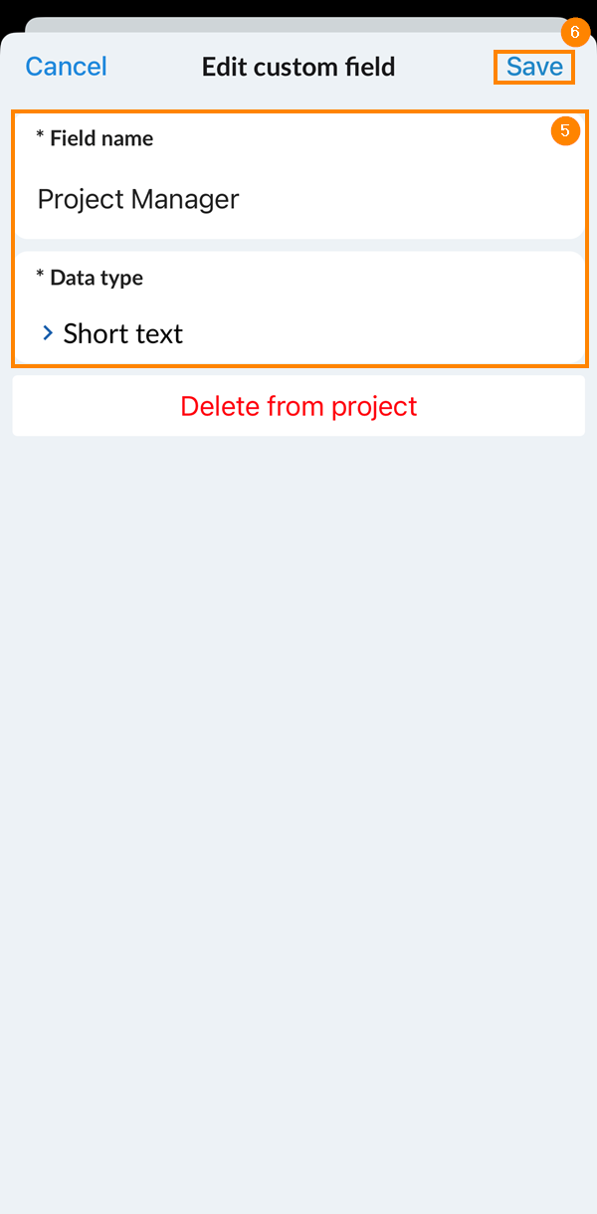Click the required asterisk before Field name

pyautogui.click(x=40, y=138)
